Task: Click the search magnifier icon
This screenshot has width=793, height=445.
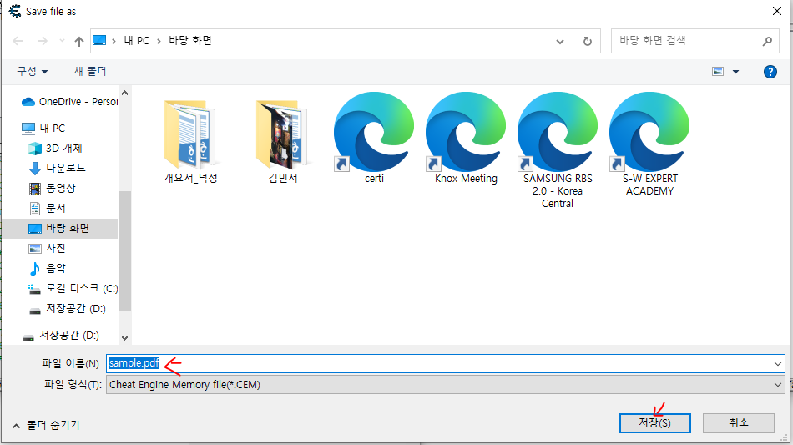Action: [x=767, y=41]
